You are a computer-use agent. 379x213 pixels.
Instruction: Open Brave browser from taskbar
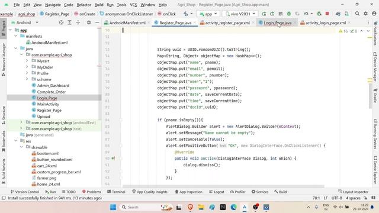tap(190, 207)
